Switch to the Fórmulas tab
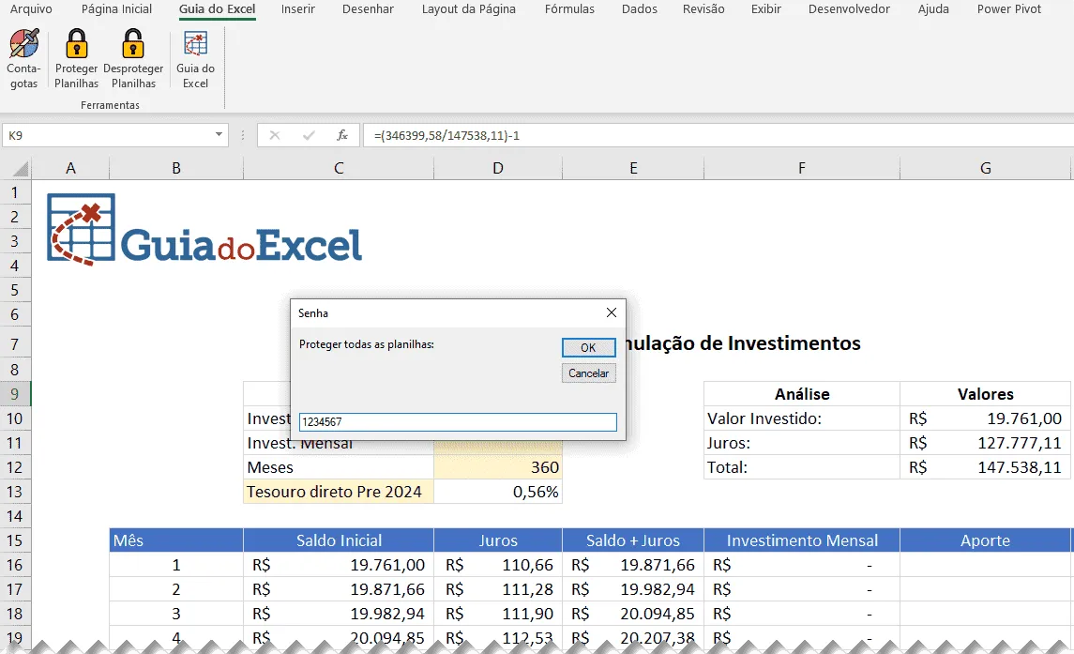The height and width of the screenshot is (654, 1074). 569,8
